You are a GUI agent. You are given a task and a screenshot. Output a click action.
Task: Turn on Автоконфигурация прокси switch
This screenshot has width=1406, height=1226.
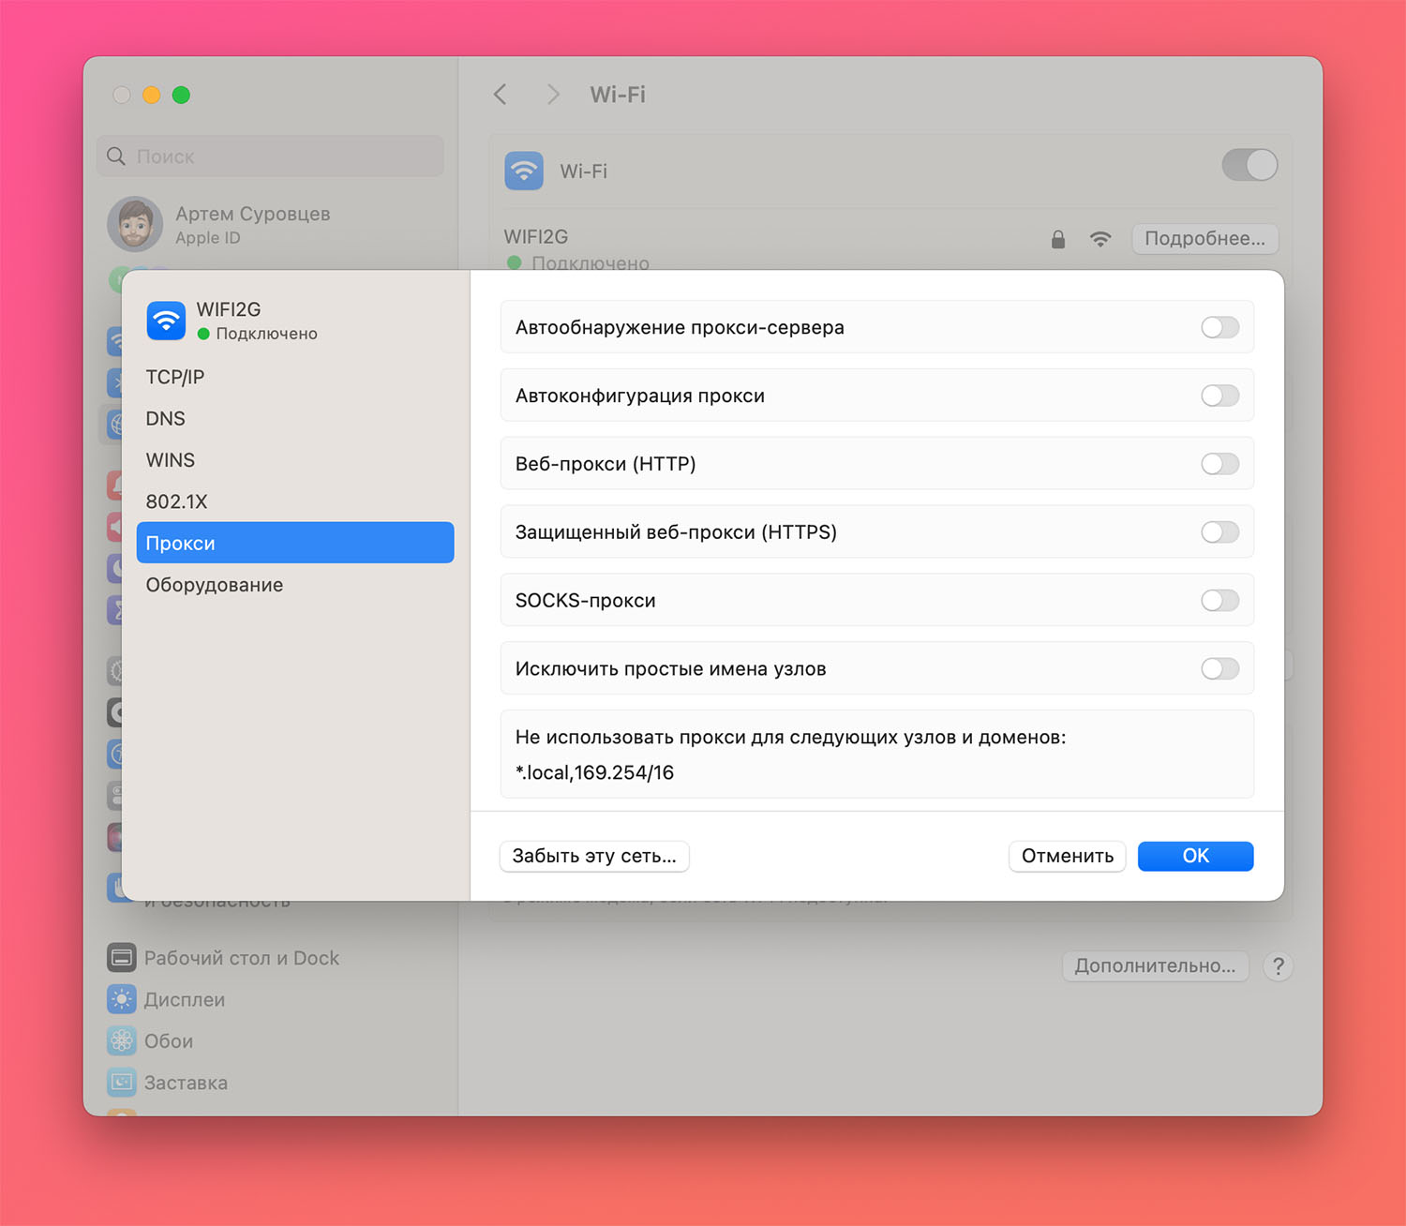[x=1220, y=396]
